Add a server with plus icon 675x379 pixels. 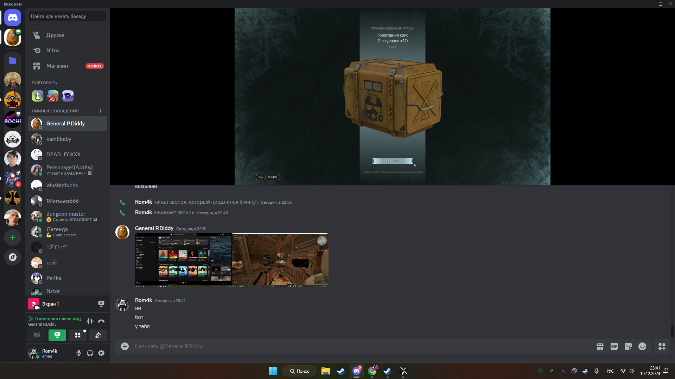[13, 237]
